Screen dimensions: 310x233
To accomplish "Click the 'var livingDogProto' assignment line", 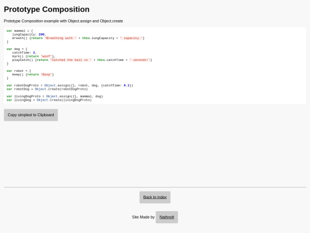I will 55,96.
